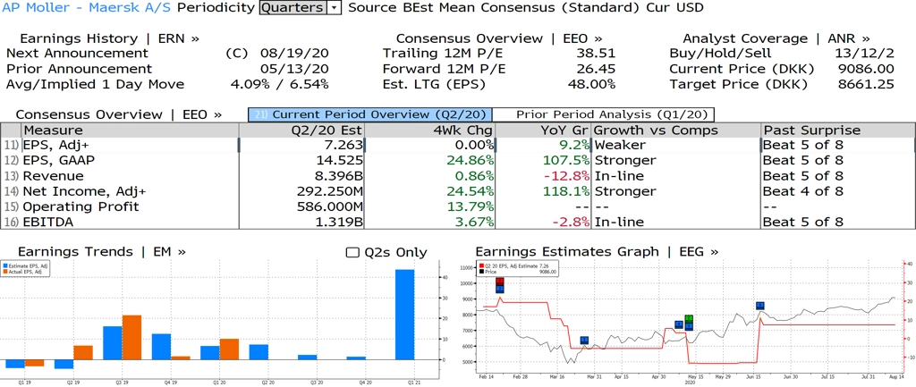Click the Operating Profit estimate 586.000M
The image size is (916, 387).
pos(329,206)
